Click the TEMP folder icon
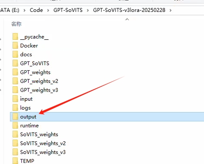Viewport: 204px width, 164px height. coord(15,161)
